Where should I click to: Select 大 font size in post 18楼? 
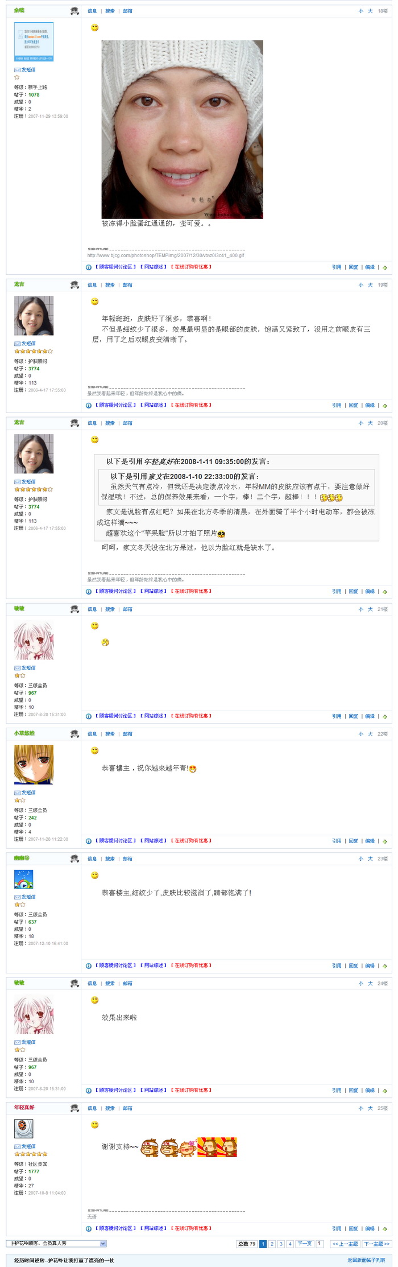(370, 11)
